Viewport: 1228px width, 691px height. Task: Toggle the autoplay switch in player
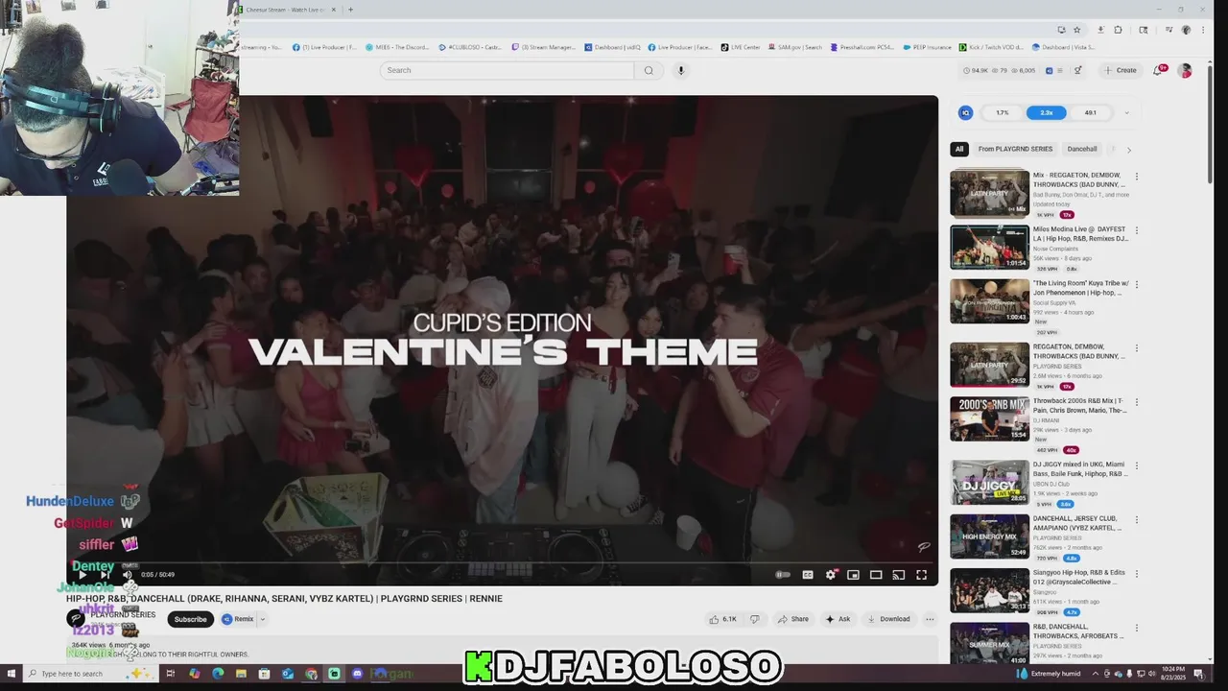783,575
